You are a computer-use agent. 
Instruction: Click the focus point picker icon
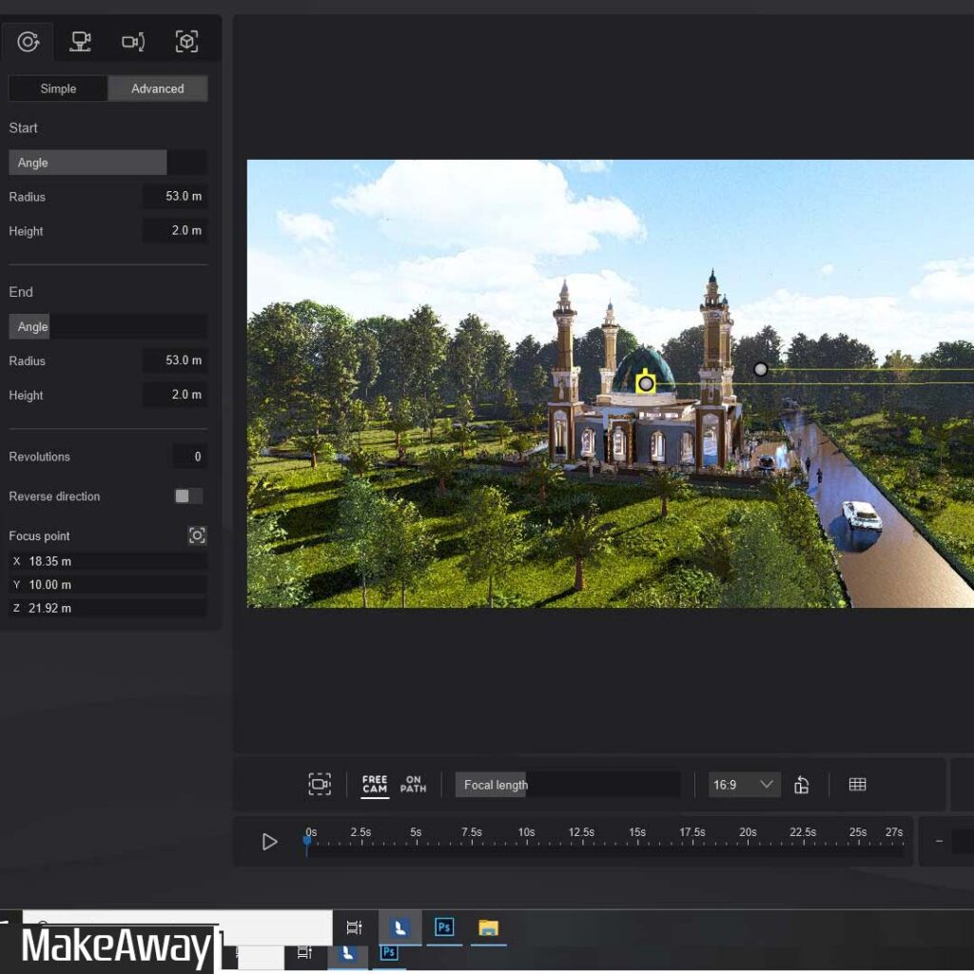click(x=197, y=536)
